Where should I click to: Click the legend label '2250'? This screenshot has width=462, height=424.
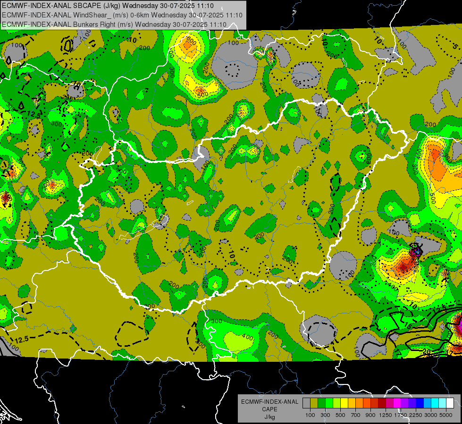pos(416,415)
